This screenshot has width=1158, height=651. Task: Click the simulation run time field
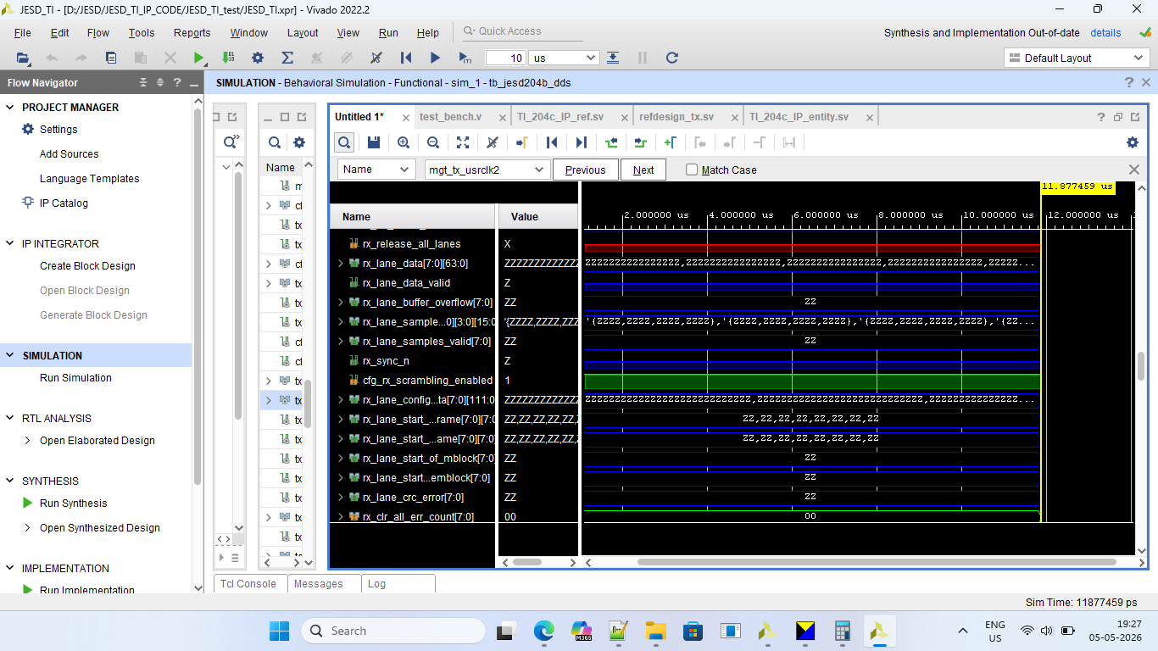505,58
